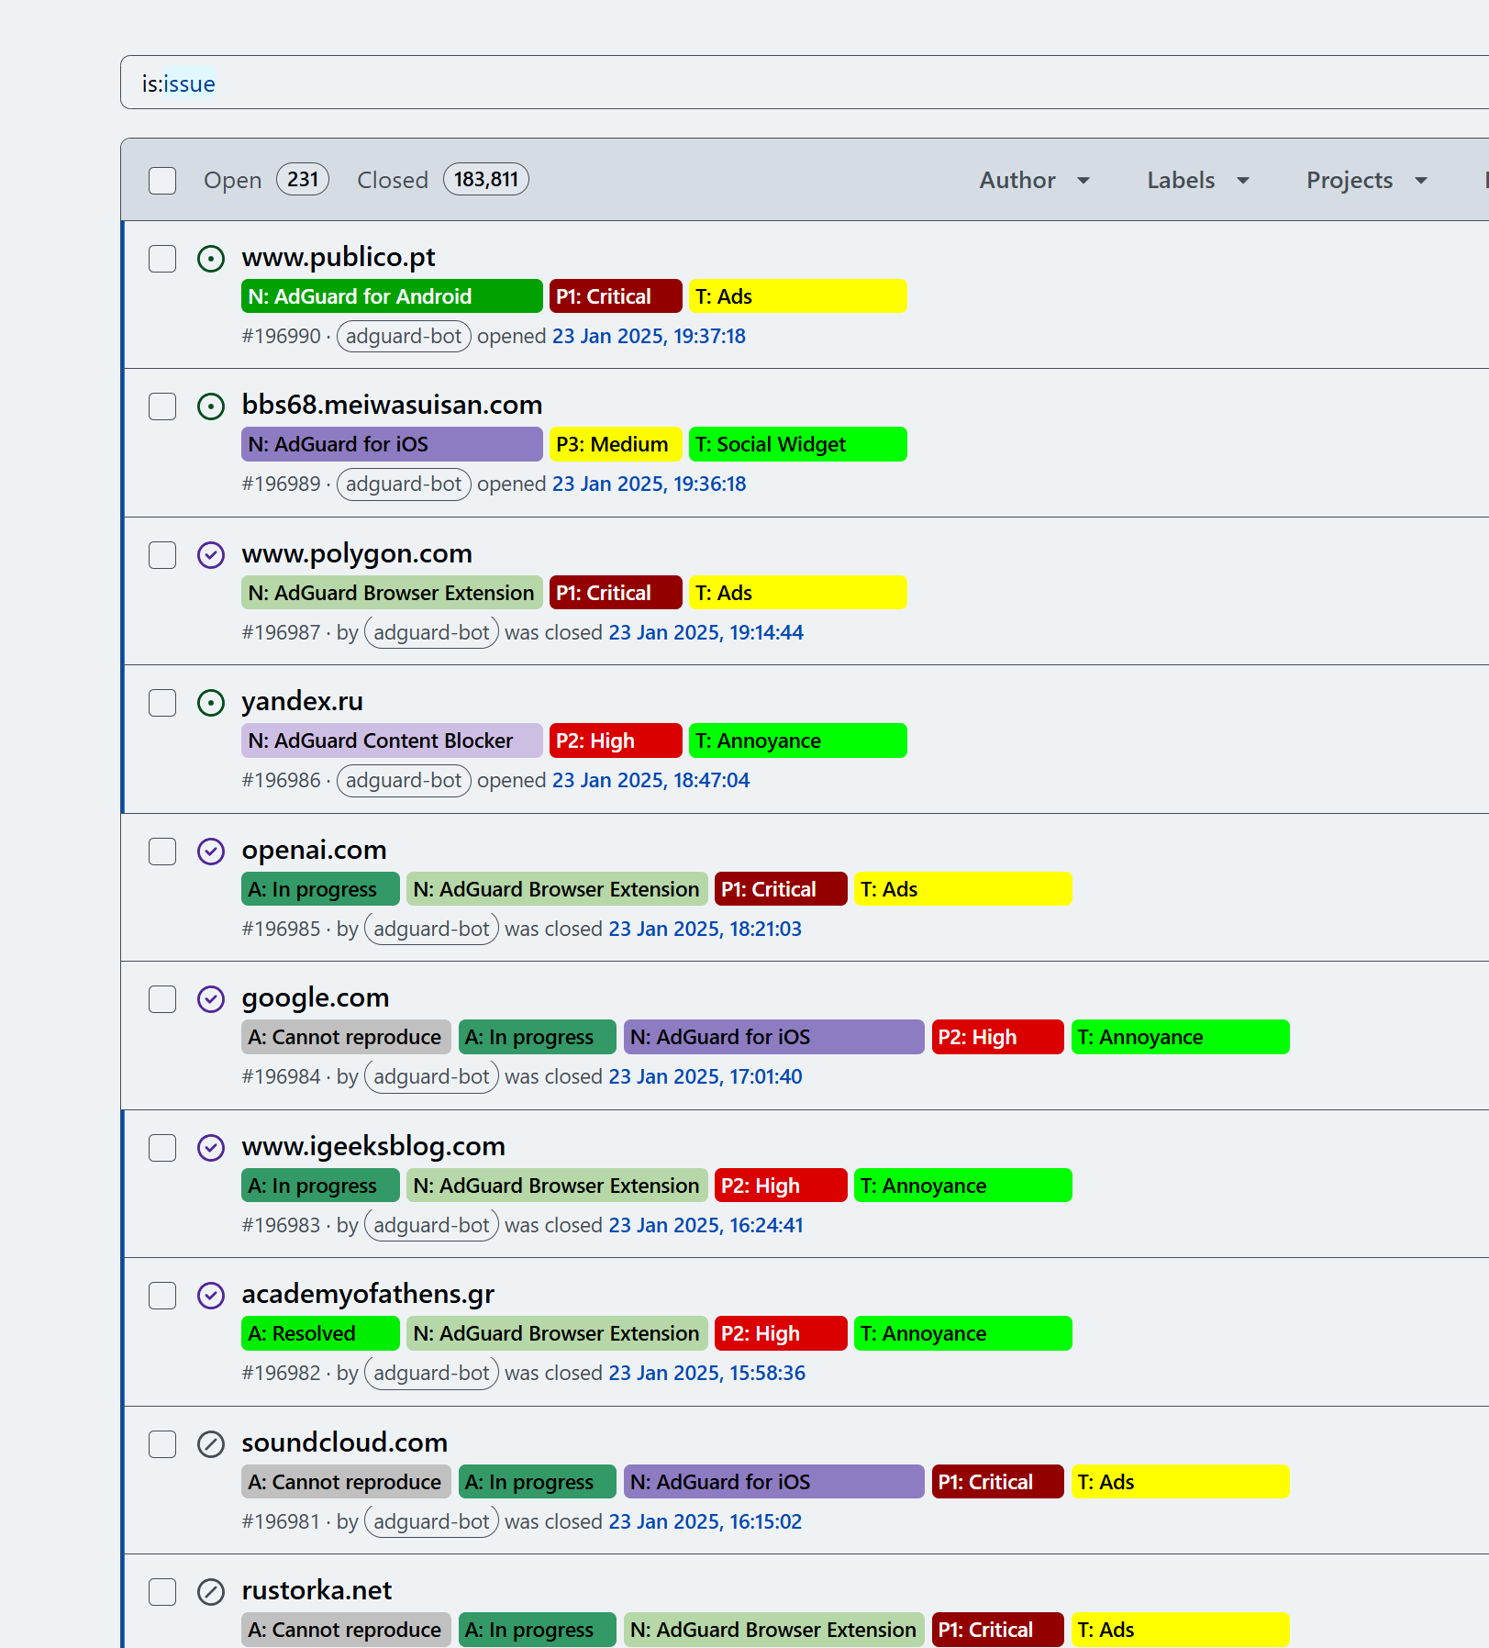Image resolution: width=1489 pixels, height=1648 pixels.
Task: Open the soundcloud.com issue
Action: pyautogui.click(x=345, y=1442)
